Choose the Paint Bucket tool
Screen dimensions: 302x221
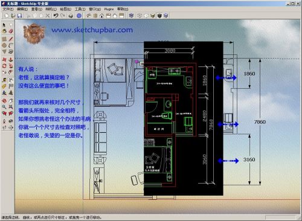coord(4,31)
